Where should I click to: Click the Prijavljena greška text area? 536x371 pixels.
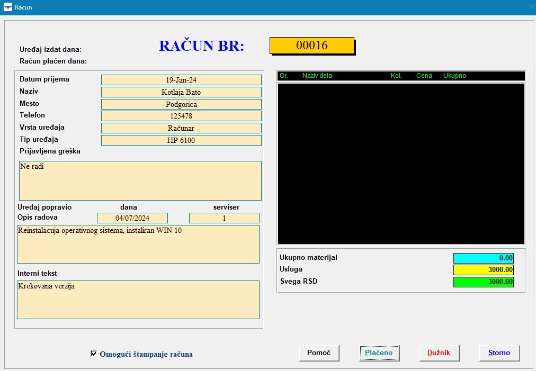(140, 180)
